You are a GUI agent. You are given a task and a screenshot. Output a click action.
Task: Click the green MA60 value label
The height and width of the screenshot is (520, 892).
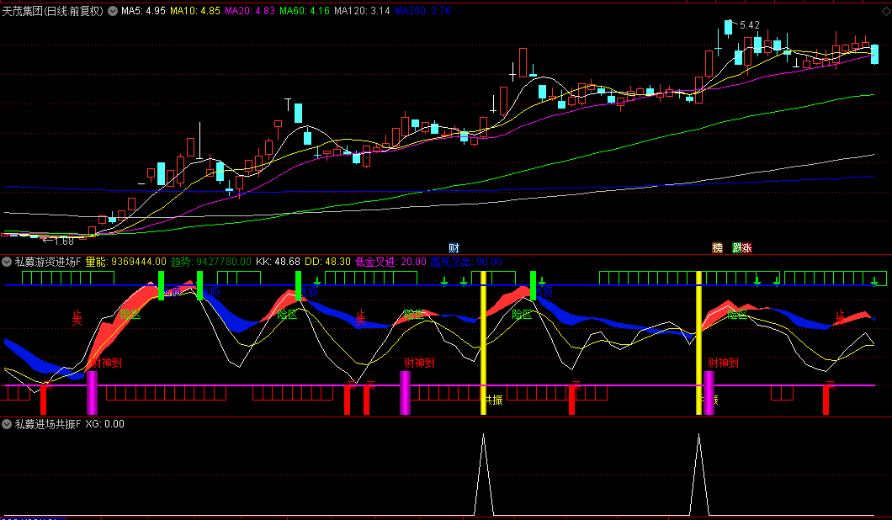tap(305, 11)
